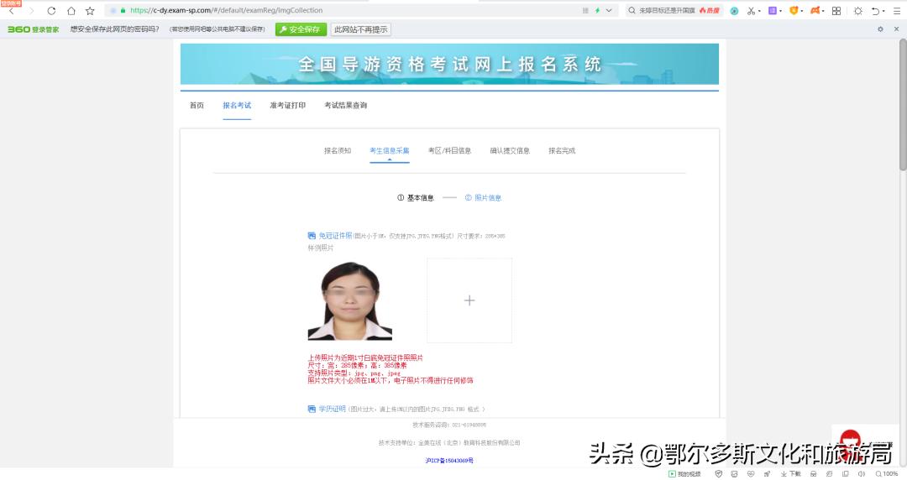Viewport: 907px width, 480px height.
Task: Open the 下载 downloads button
Action: coord(791,473)
